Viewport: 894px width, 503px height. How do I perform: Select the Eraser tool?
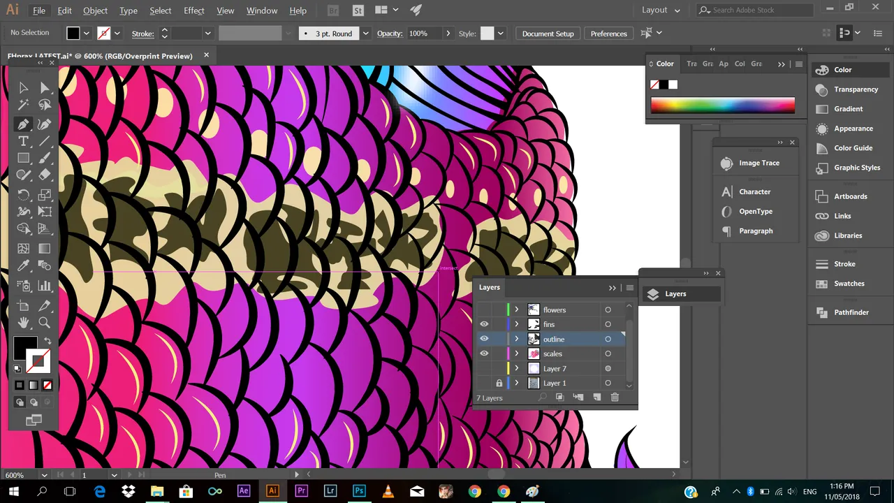(x=45, y=175)
